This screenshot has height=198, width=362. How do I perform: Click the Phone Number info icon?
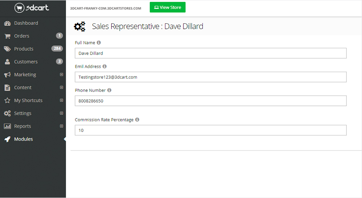point(109,90)
